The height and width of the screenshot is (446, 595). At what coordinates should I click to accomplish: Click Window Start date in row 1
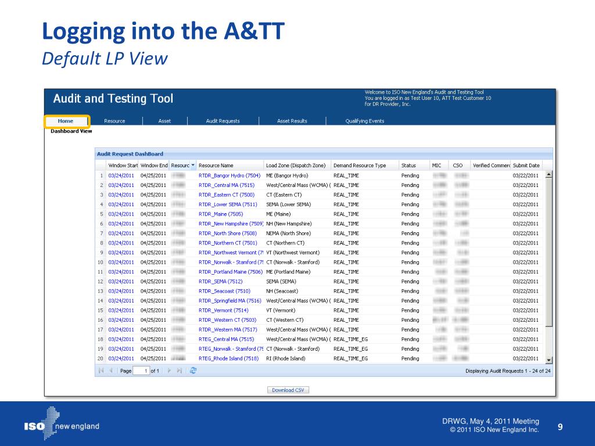click(x=121, y=175)
